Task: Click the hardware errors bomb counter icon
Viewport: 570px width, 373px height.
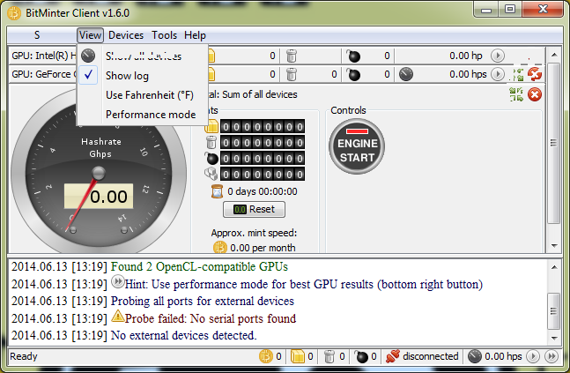Action: pos(211,159)
